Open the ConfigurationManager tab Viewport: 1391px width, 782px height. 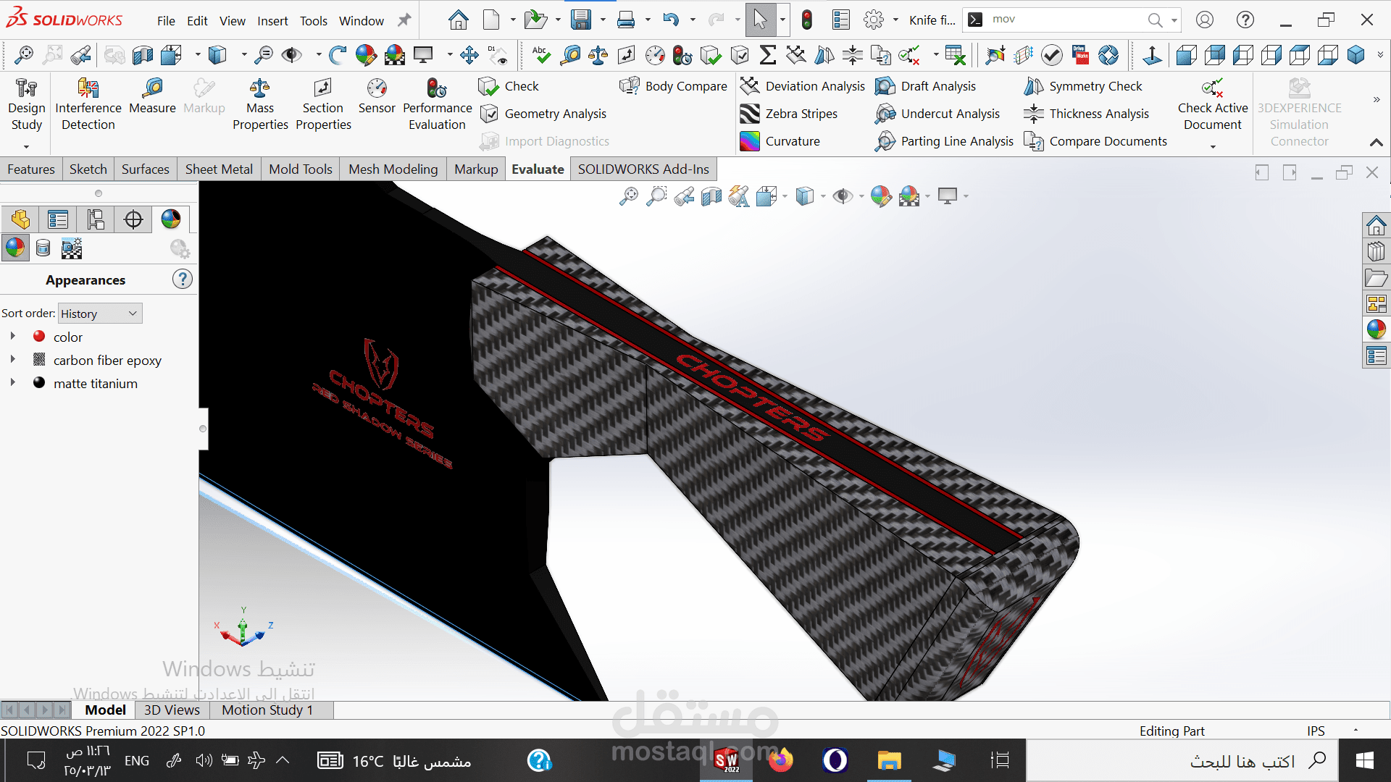click(96, 219)
